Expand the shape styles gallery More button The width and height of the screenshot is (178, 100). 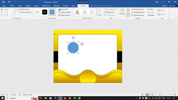[x=57, y=15]
